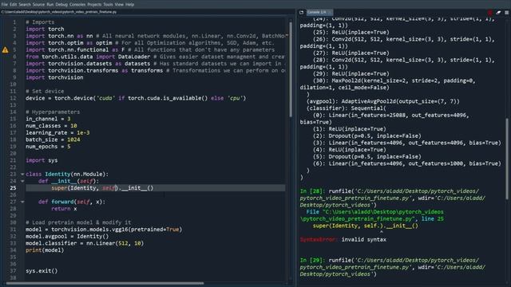Collapse the Identity class fold arrow at line 23
Screen dimensions: 511x287
coord(22,174)
